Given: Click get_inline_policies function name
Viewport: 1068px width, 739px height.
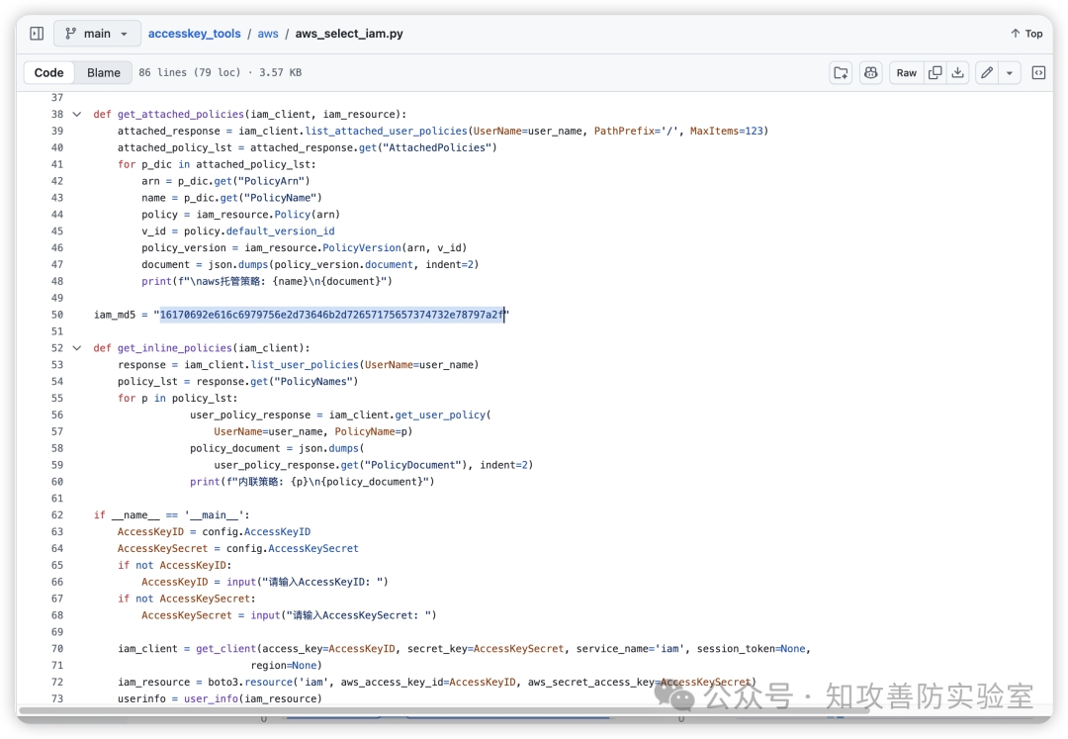Looking at the screenshot, I should pyautogui.click(x=174, y=348).
